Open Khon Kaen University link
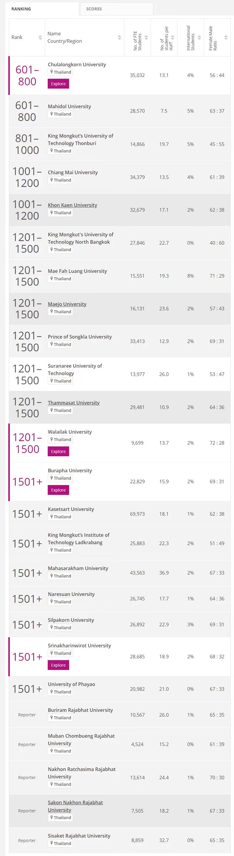 click(x=72, y=205)
